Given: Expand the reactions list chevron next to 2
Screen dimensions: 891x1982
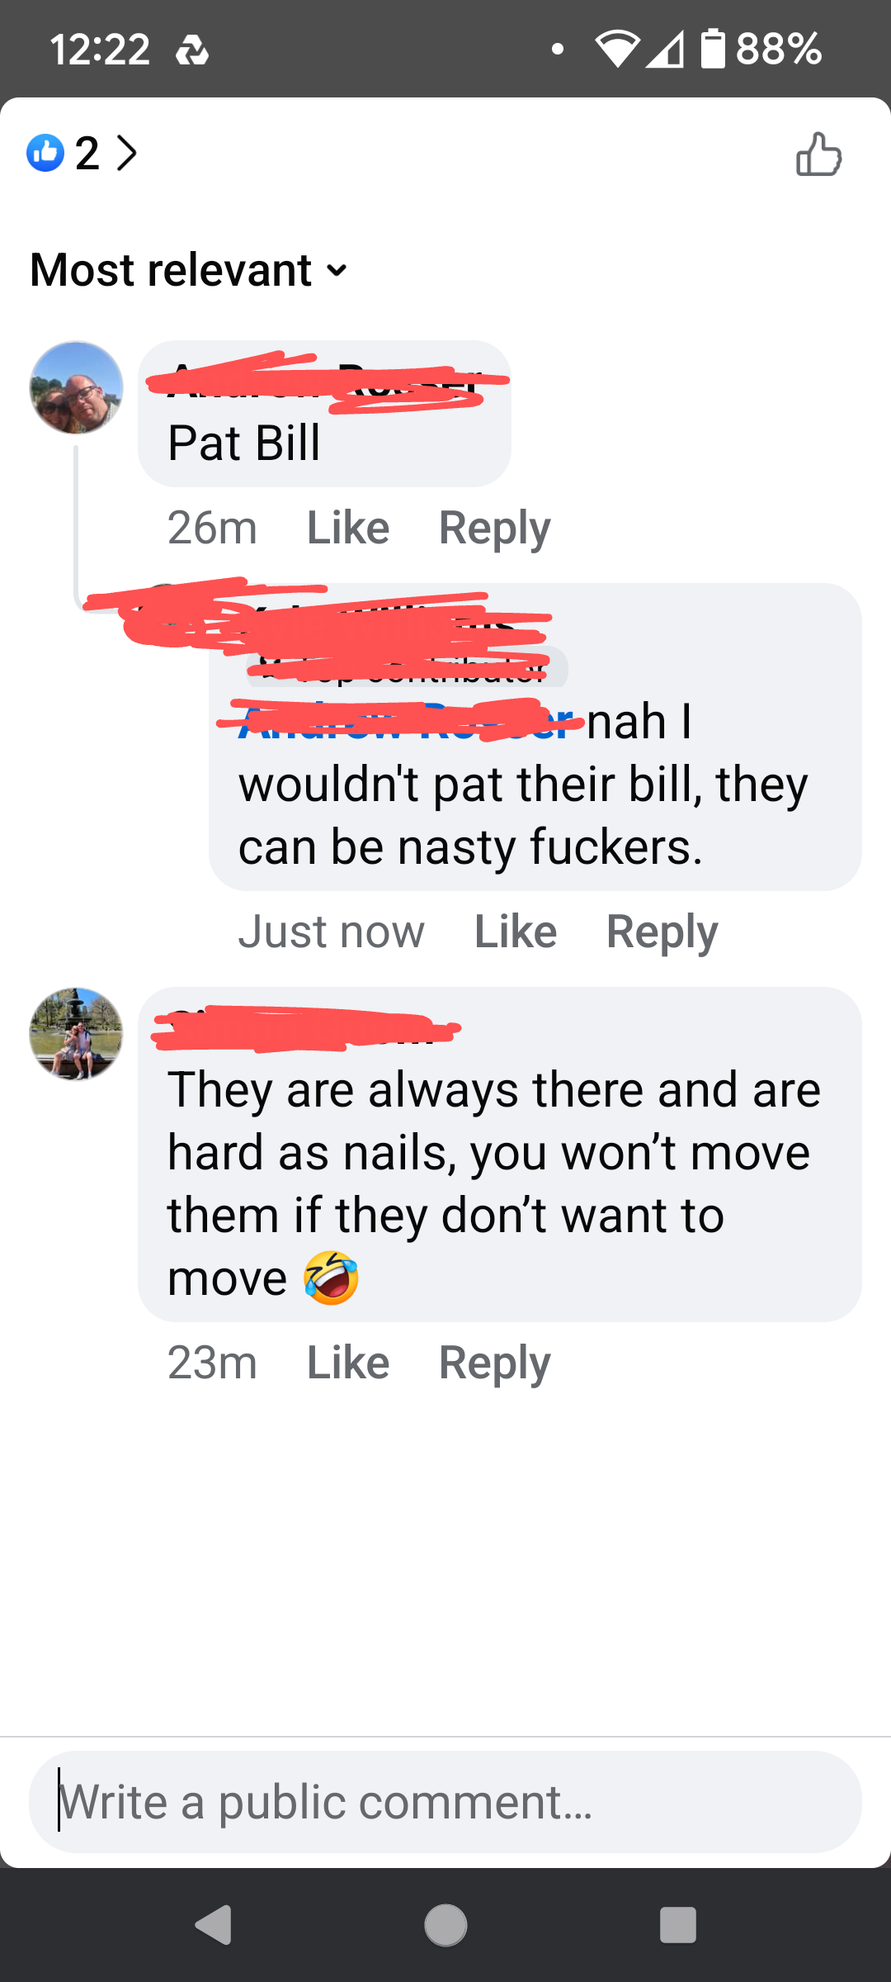Looking at the screenshot, I should point(126,153).
